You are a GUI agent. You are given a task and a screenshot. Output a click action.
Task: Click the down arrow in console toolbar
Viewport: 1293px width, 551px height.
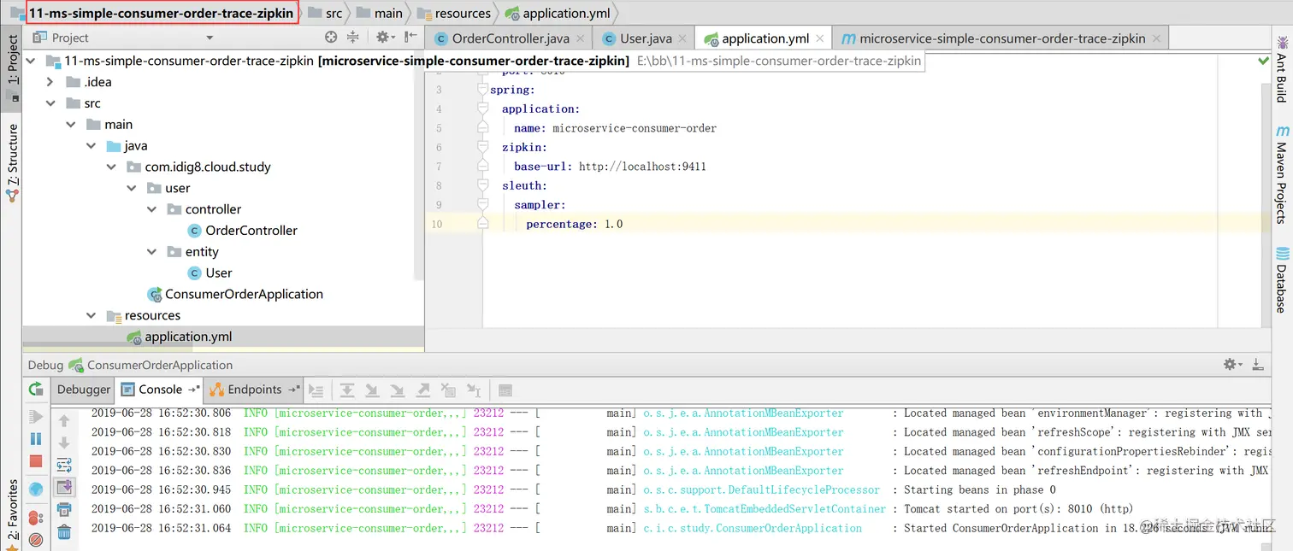pyautogui.click(x=64, y=443)
